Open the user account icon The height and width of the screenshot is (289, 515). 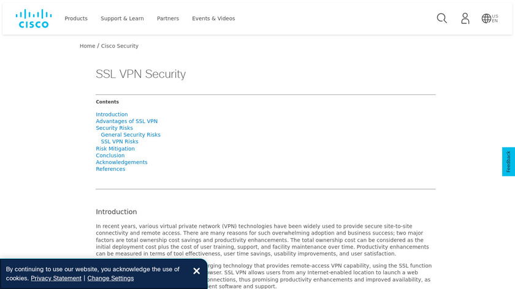pos(465,18)
